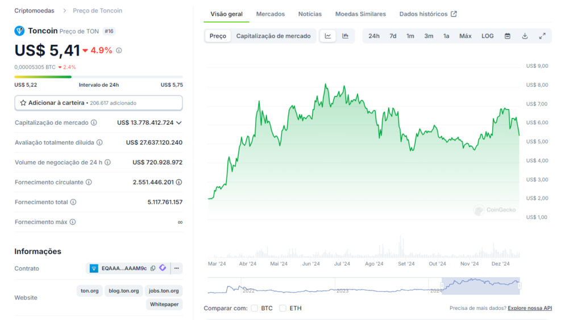582x320 pixels.
Task: Open info icon next to Fornecimento total
Action: (73, 202)
